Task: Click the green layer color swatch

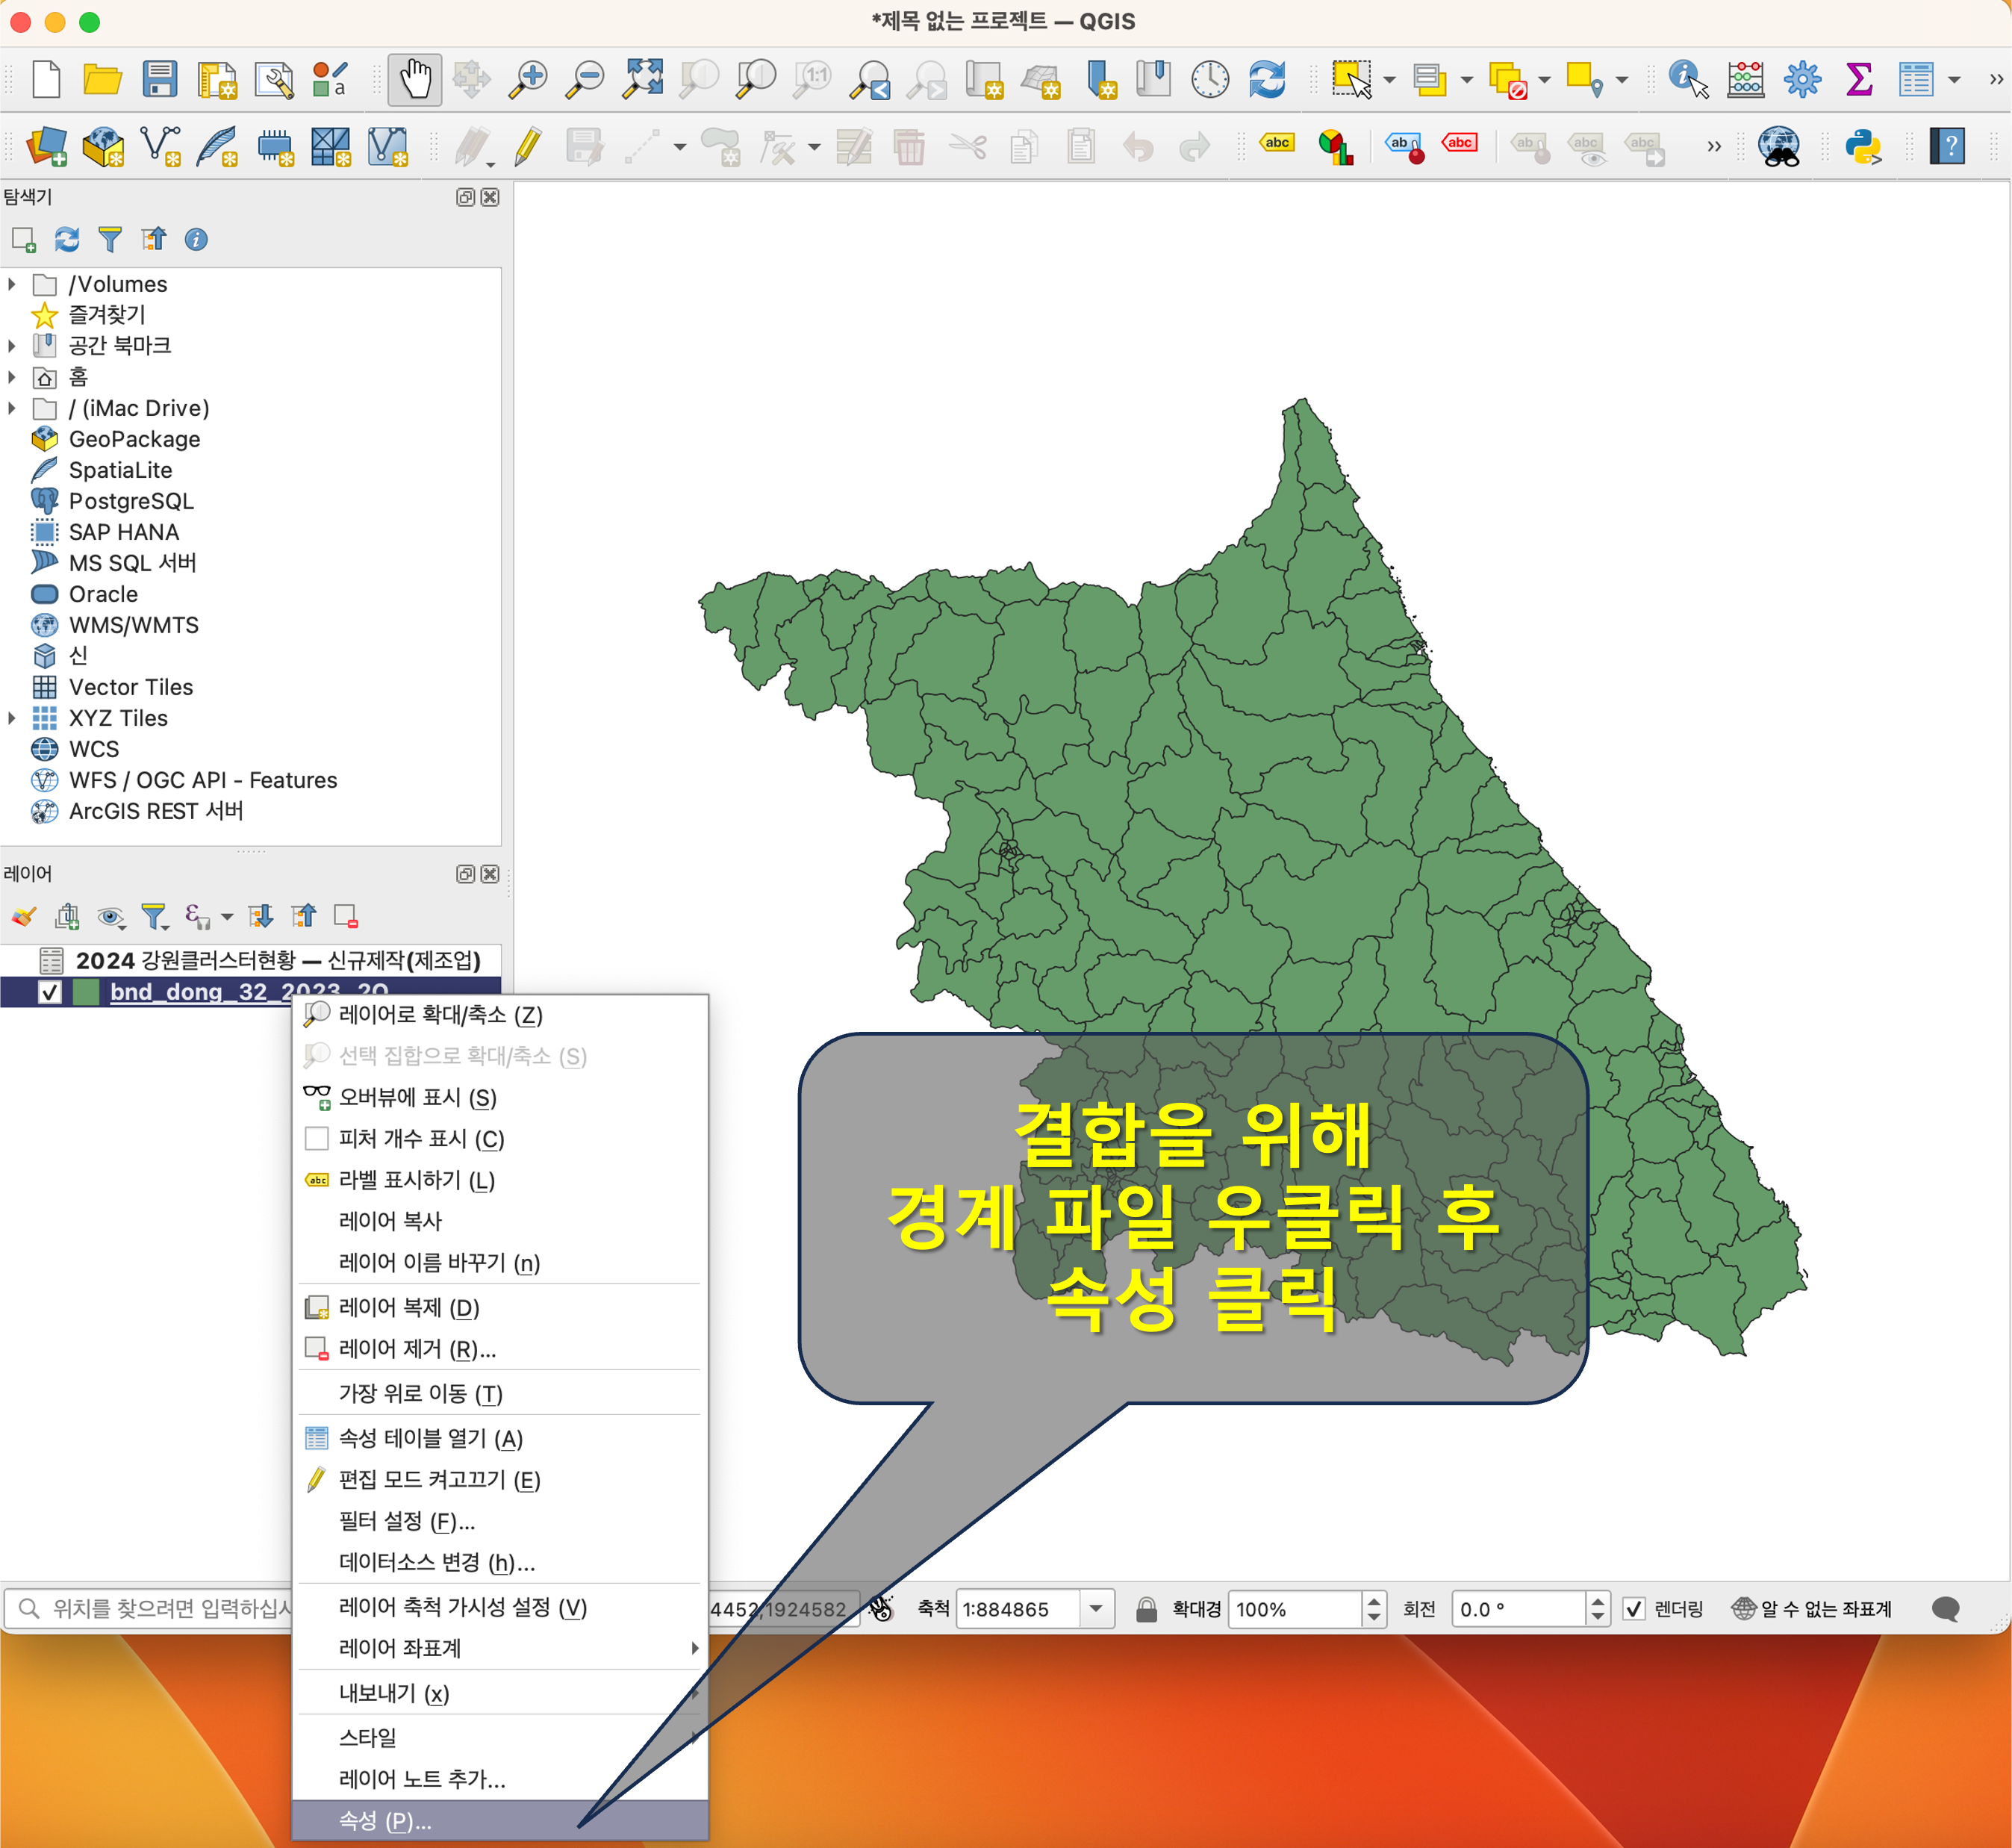Action: tap(87, 991)
